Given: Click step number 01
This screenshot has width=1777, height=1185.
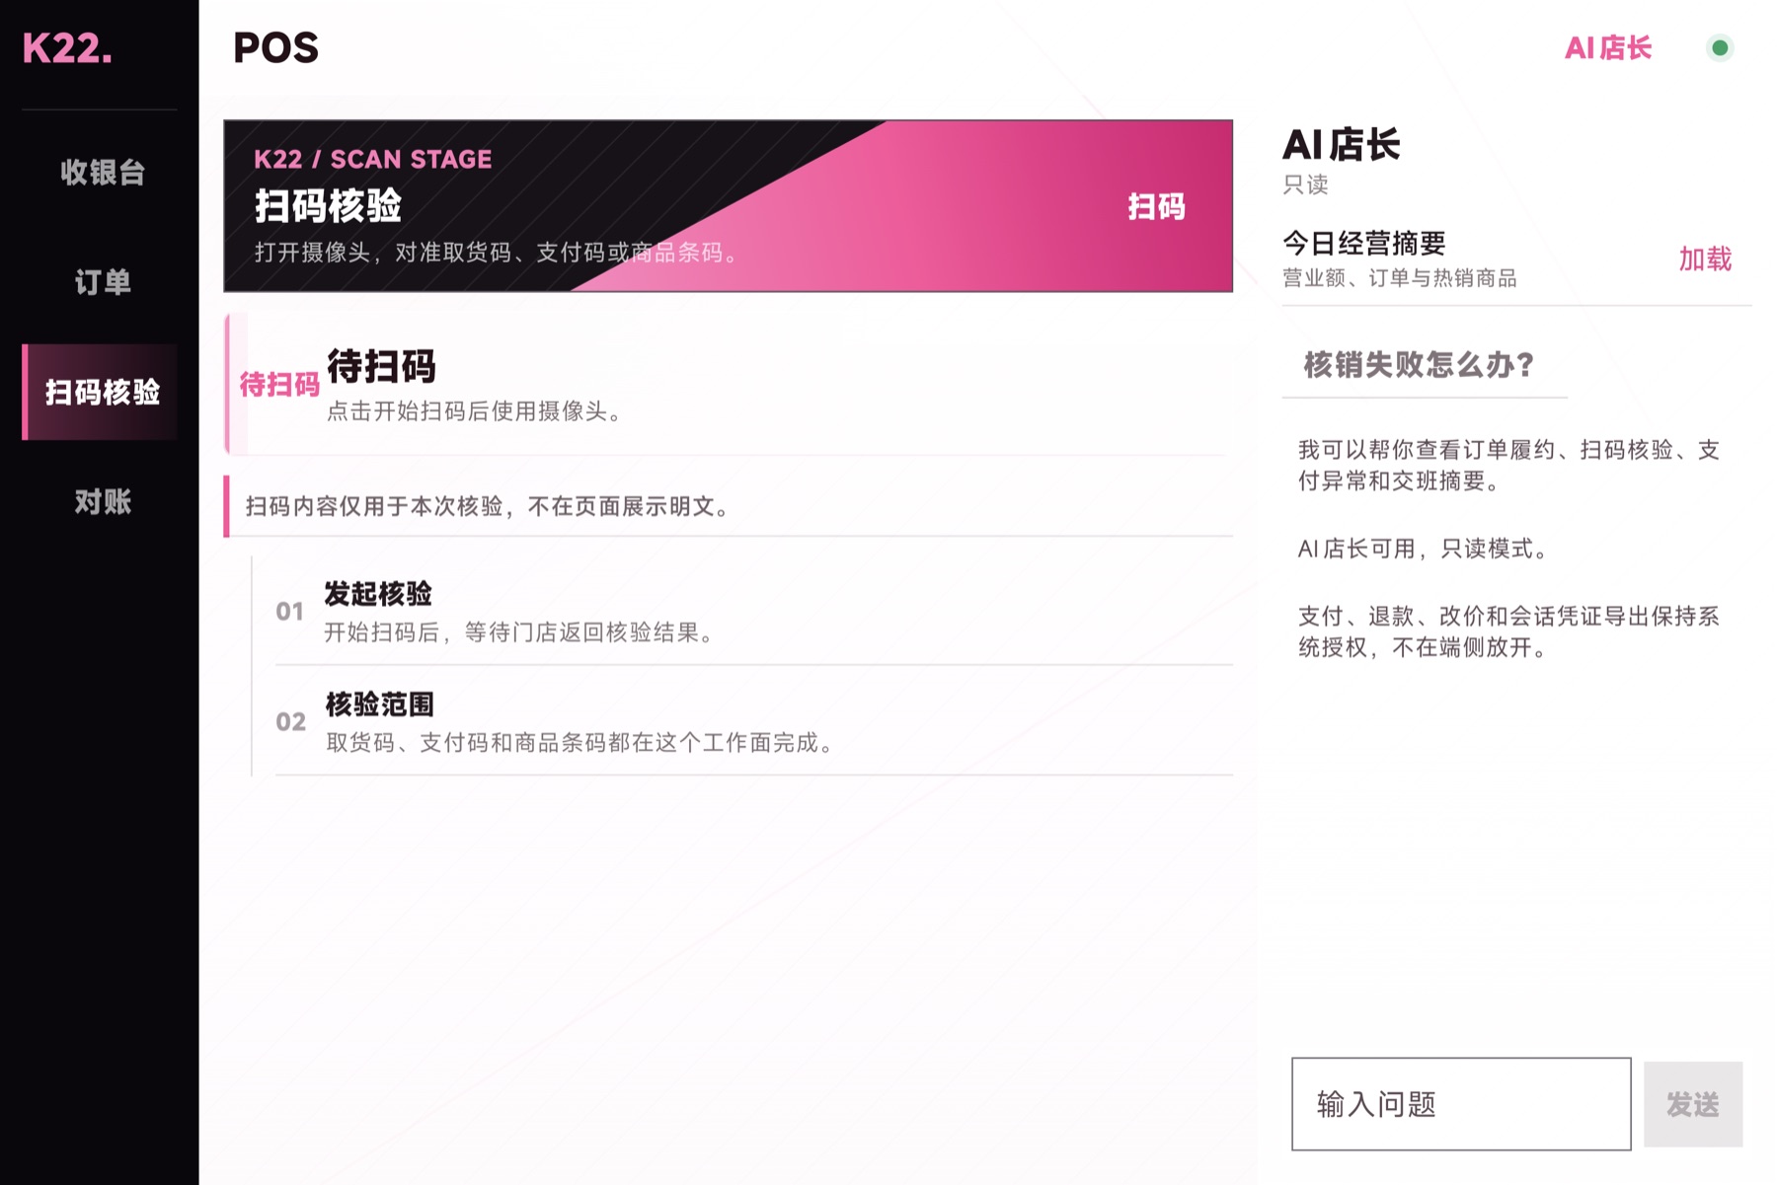Looking at the screenshot, I should point(289,612).
